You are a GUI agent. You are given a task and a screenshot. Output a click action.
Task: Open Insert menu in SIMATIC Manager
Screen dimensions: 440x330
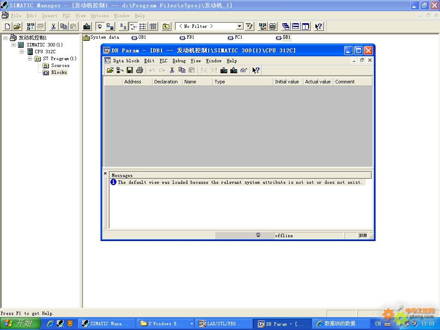point(49,16)
